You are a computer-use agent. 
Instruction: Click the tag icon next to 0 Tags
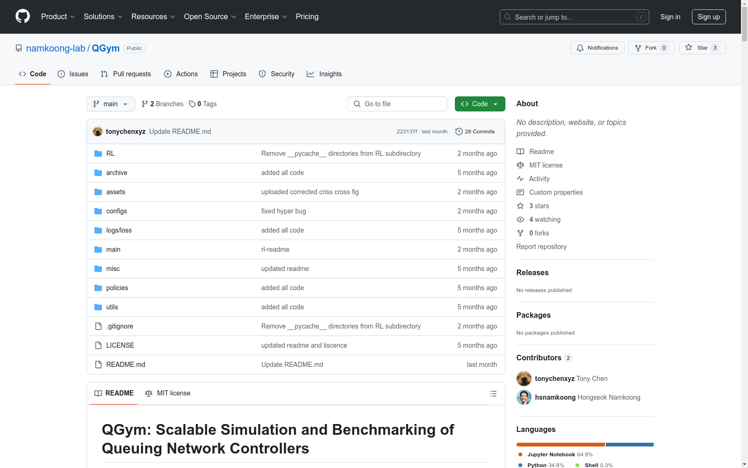pyautogui.click(x=192, y=104)
